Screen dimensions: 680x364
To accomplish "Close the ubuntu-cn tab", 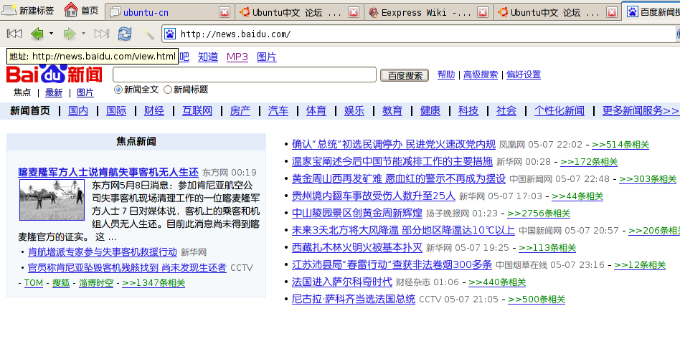I will (x=225, y=13).
